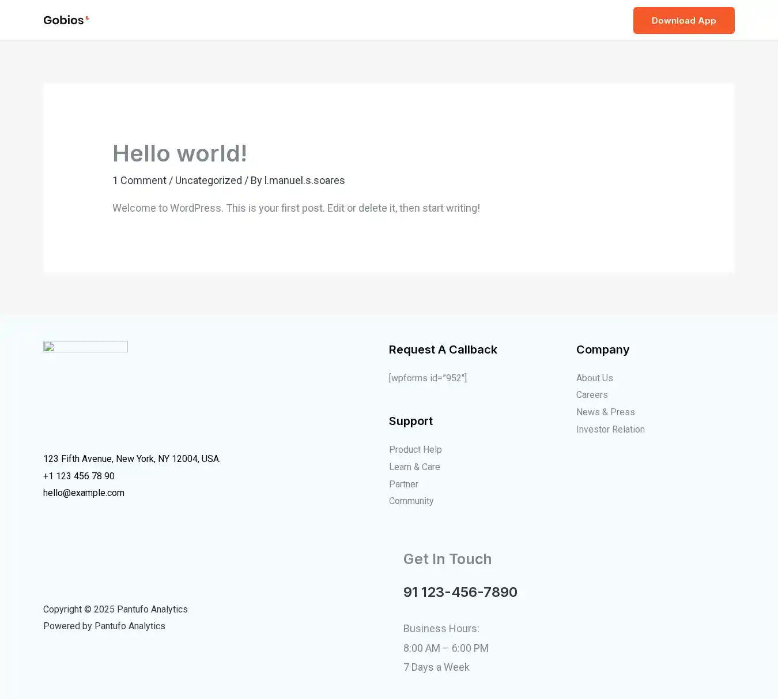Click the hello@example.com email address
778x699 pixels.
[x=84, y=493]
